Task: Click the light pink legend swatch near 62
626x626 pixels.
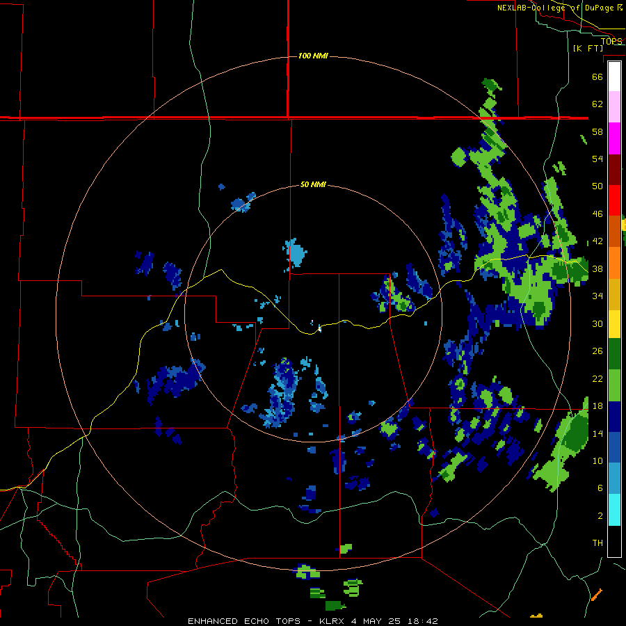Action: point(614,106)
